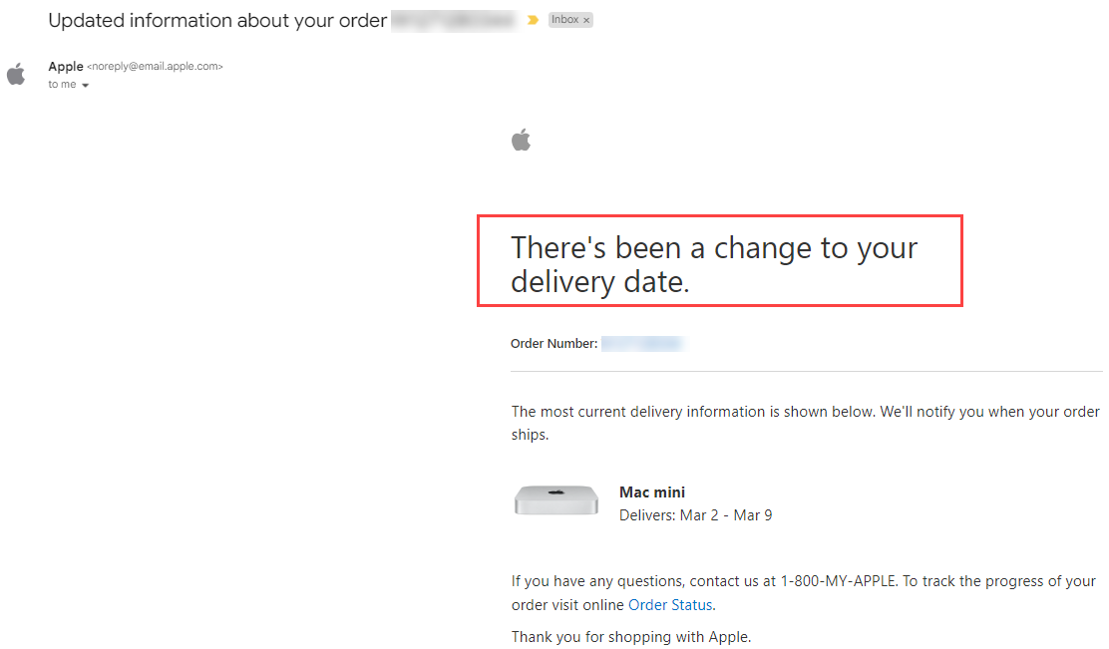Click the blurred order number in the subject
This screenshot has width=1109, height=649.
coord(454,21)
